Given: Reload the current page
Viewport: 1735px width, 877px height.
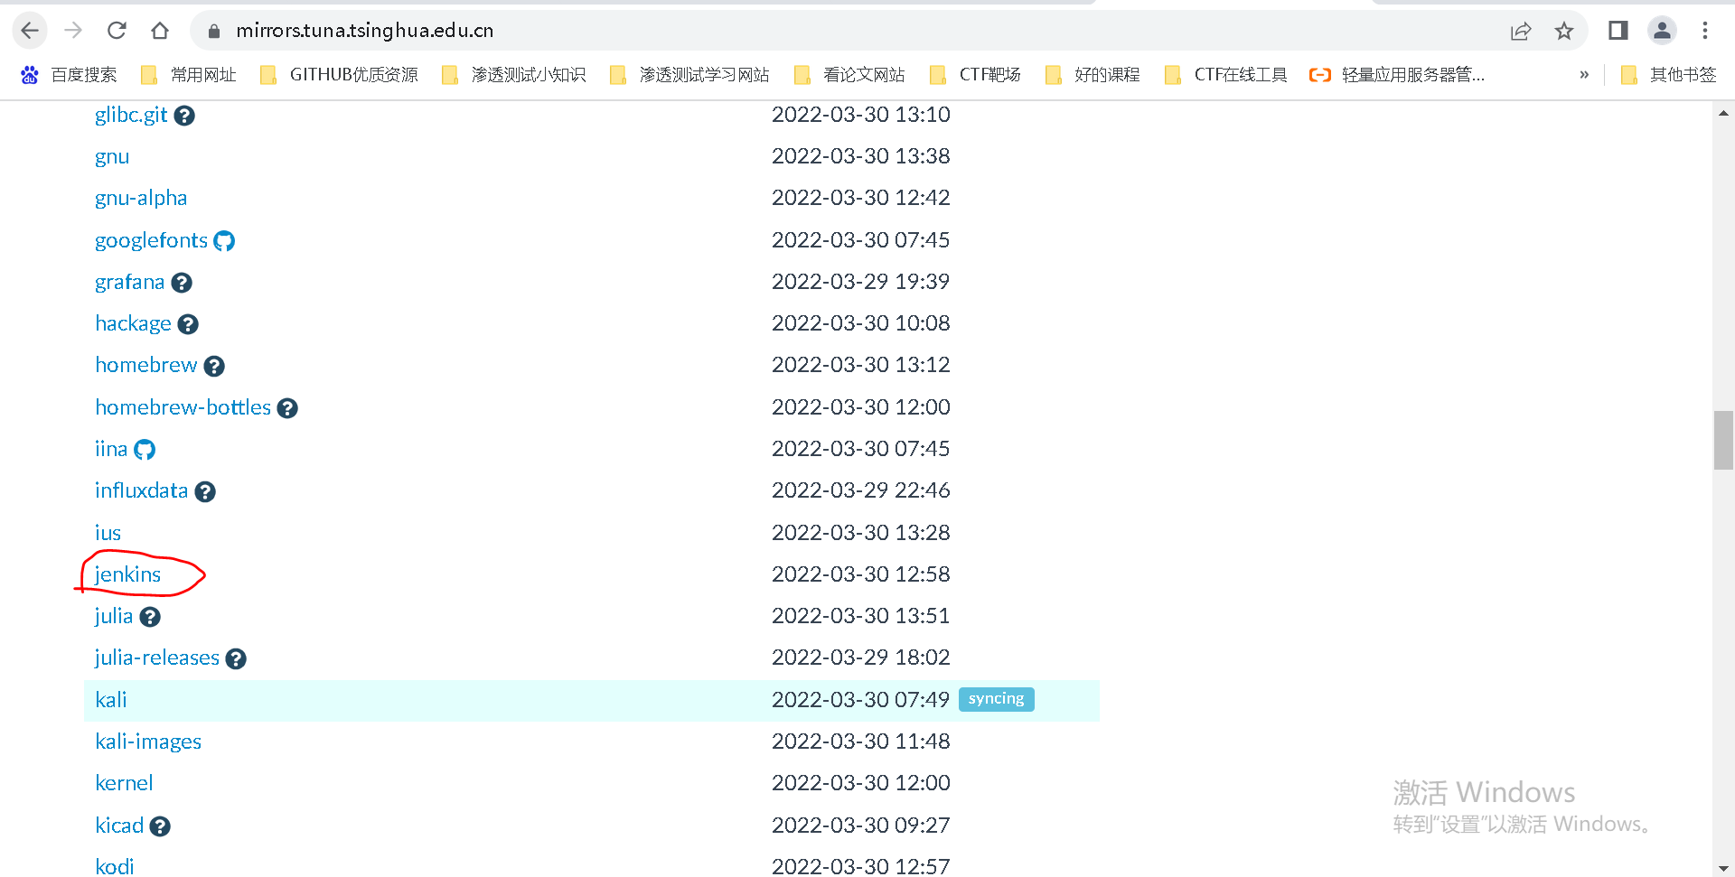Looking at the screenshot, I should pos(117,31).
